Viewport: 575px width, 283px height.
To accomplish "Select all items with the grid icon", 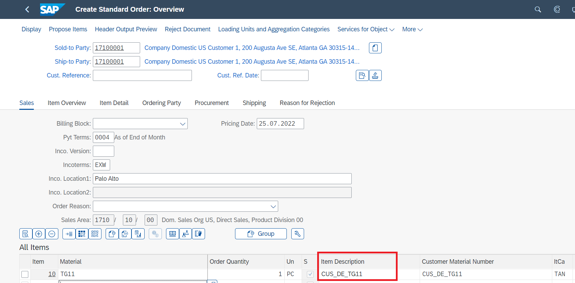I will click(82, 234).
